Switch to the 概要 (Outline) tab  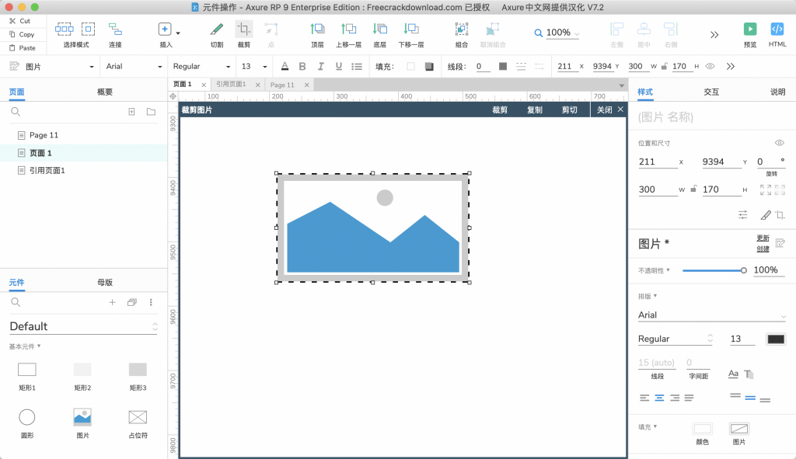[x=105, y=92]
